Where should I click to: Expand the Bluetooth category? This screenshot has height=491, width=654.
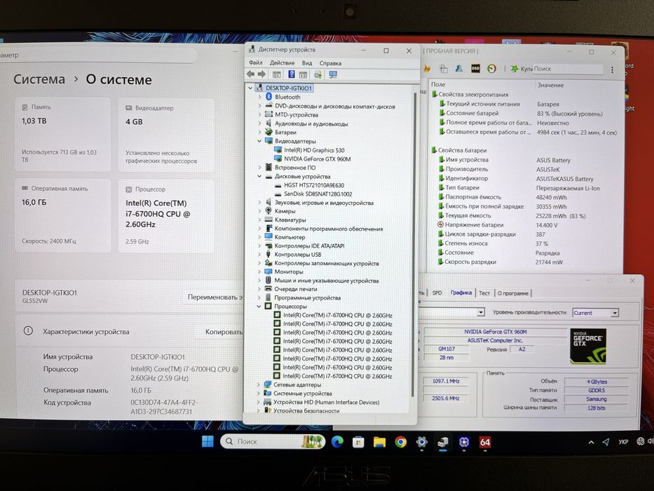[259, 97]
